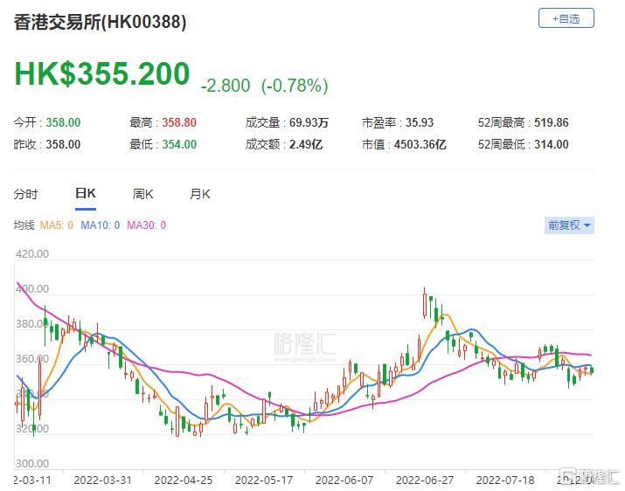Click the 市盈率 value 35.93
625x491 pixels.
click(420, 122)
